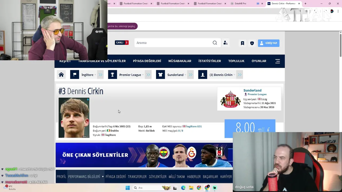Click the ÖNE ÇIKAN SÖYLENTİLER banner

144,155
